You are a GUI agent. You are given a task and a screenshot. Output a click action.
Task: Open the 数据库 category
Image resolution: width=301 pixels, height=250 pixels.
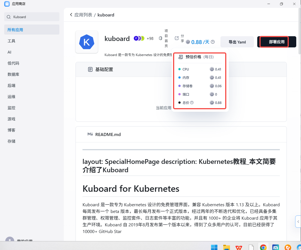coord(13,74)
